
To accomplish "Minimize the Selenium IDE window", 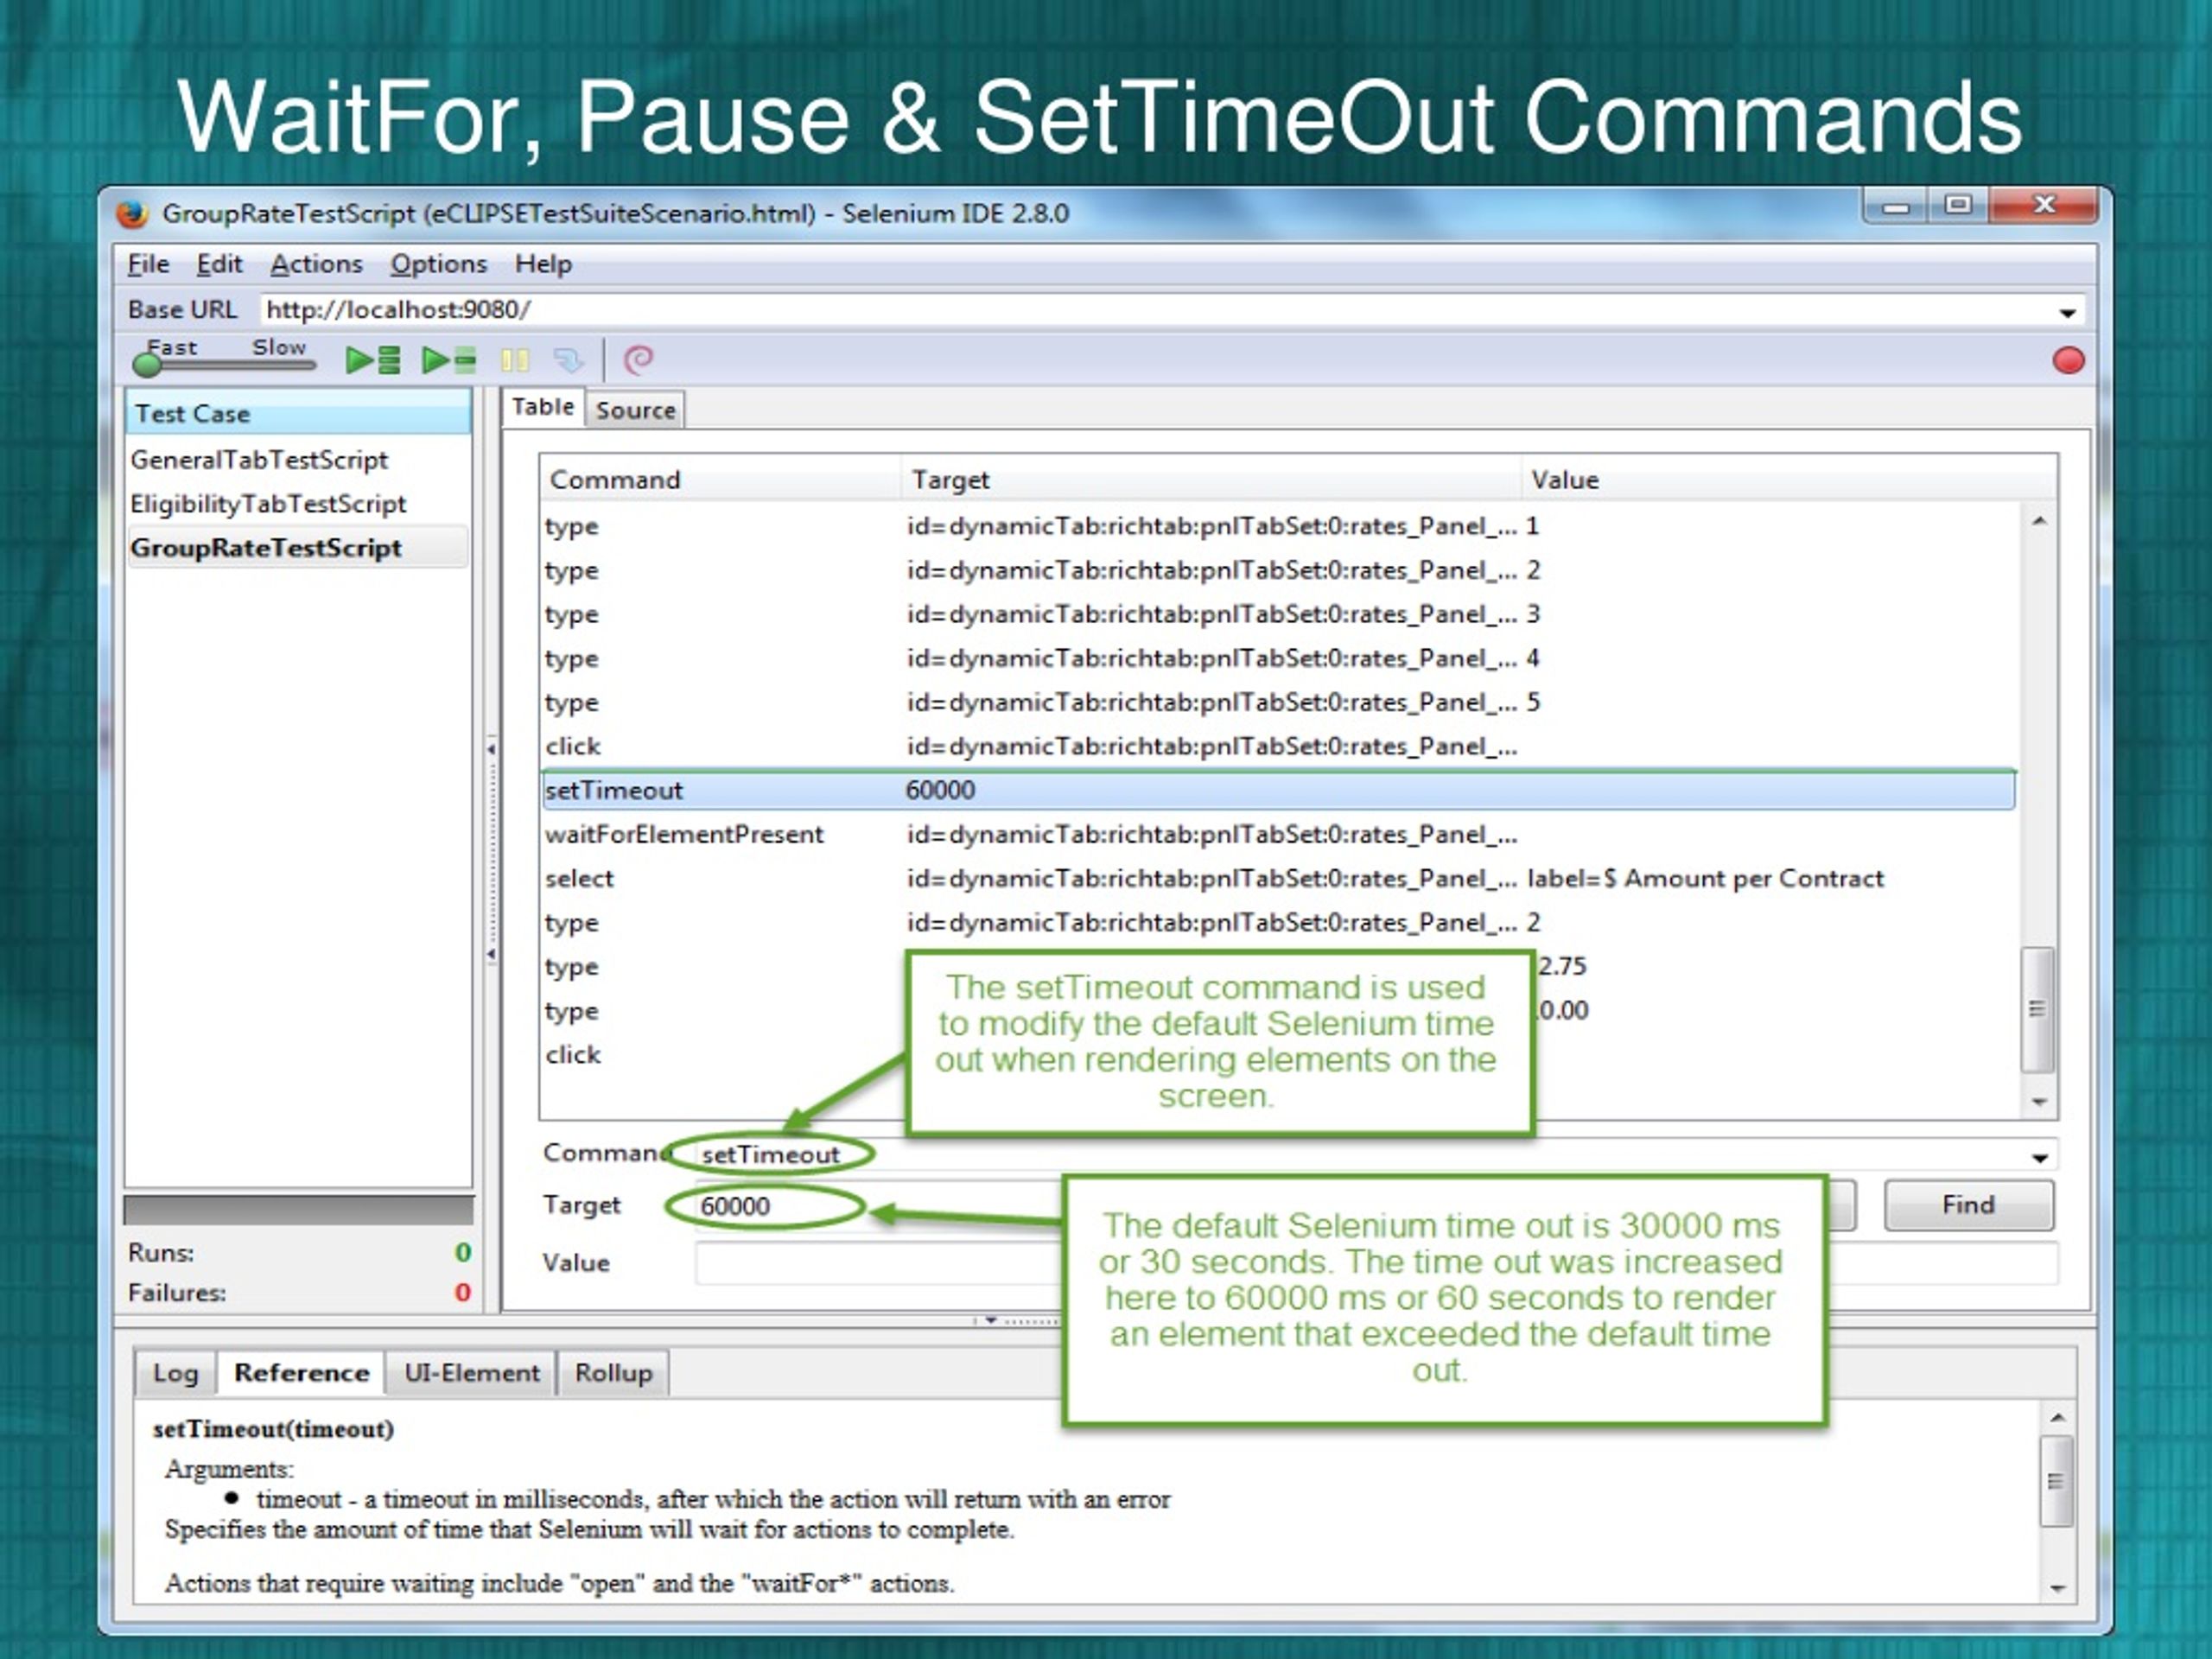I will [x=1895, y=207].
